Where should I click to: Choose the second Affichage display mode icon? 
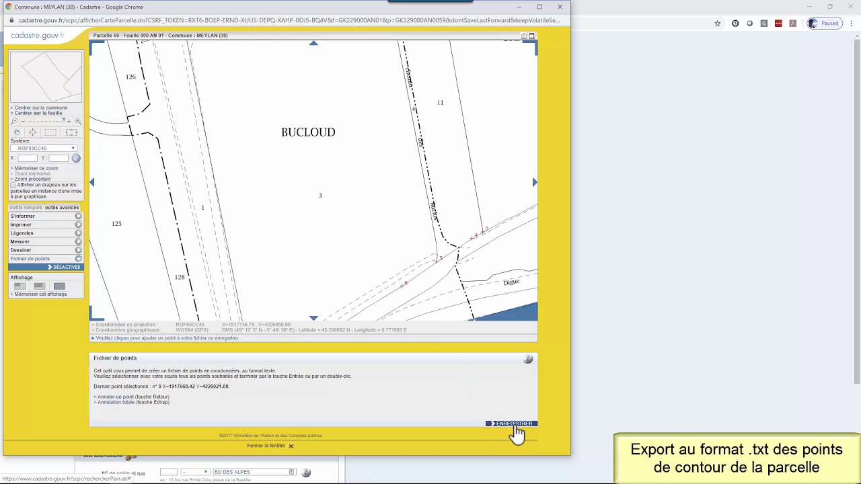tap(39, 286)
